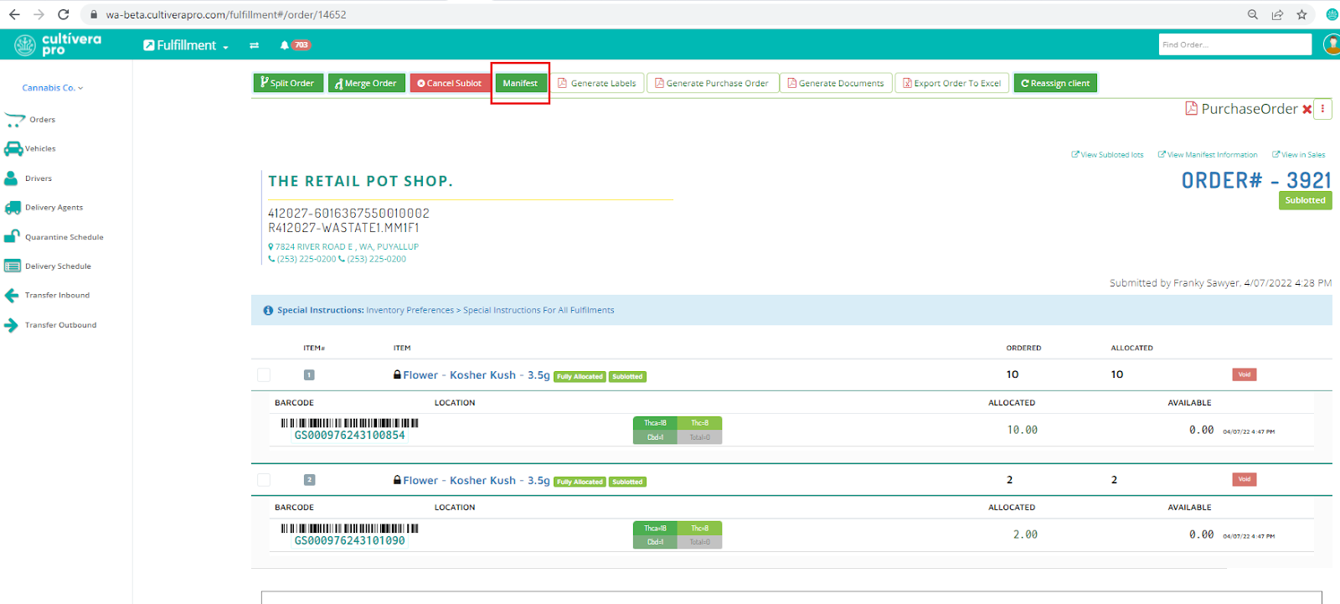
Task: Open notifications bell showing 703
Action: tap(295, 45)
